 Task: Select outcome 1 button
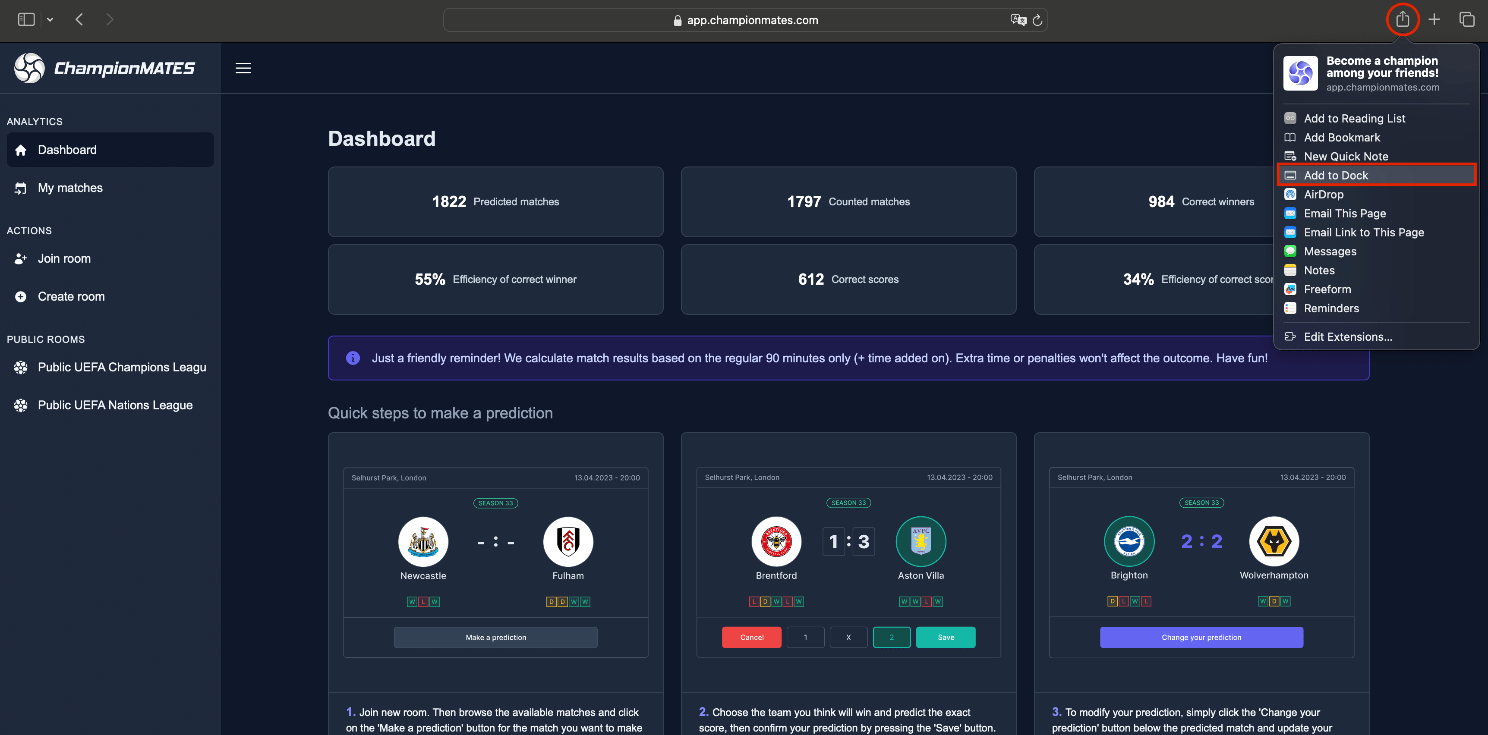(x=805, y=638)
